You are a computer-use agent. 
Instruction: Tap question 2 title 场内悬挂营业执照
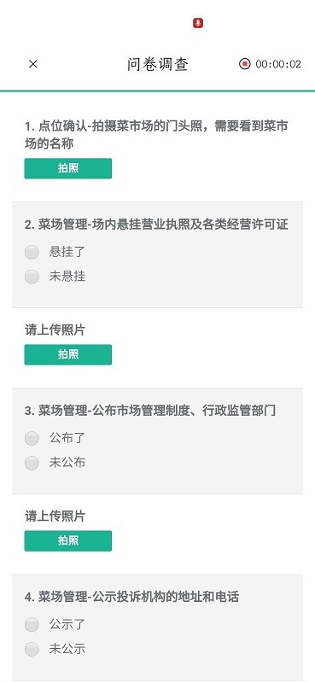click(x=156, y=225)
